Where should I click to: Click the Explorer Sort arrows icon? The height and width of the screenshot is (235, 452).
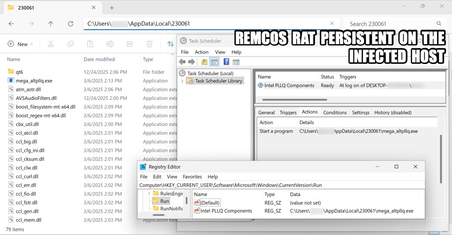tap(170, 44)
